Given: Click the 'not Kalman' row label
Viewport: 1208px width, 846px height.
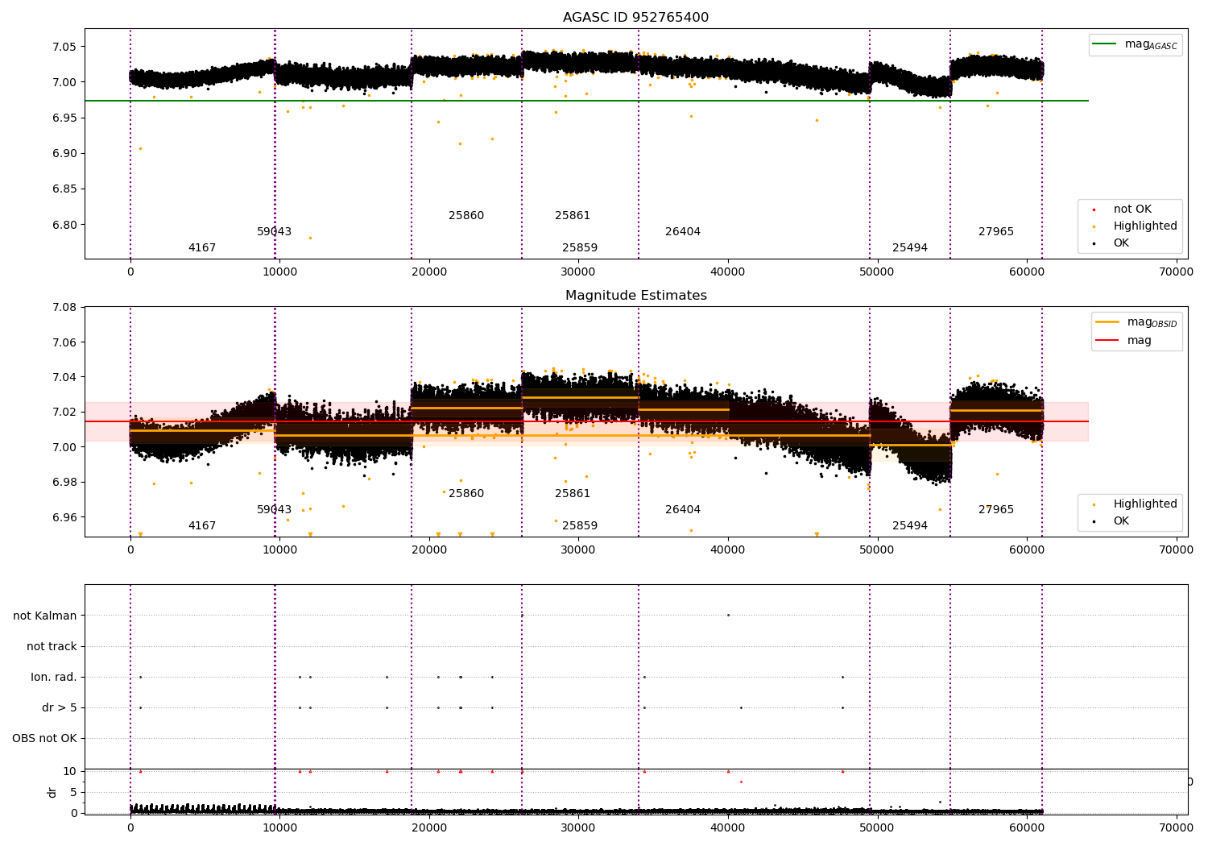Looking at the screenshot, I should click(45, 616).
